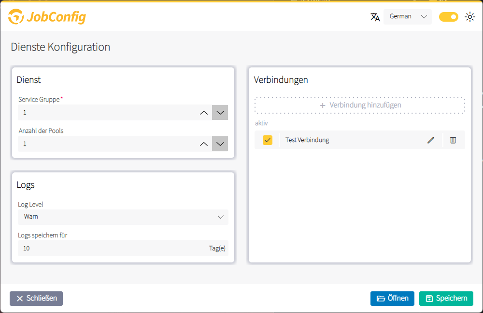Image resolution: width=483 pixels, height=313 pixels.
Task: Delete Test Verbindung with trash icon
Action: coord(453,140)
